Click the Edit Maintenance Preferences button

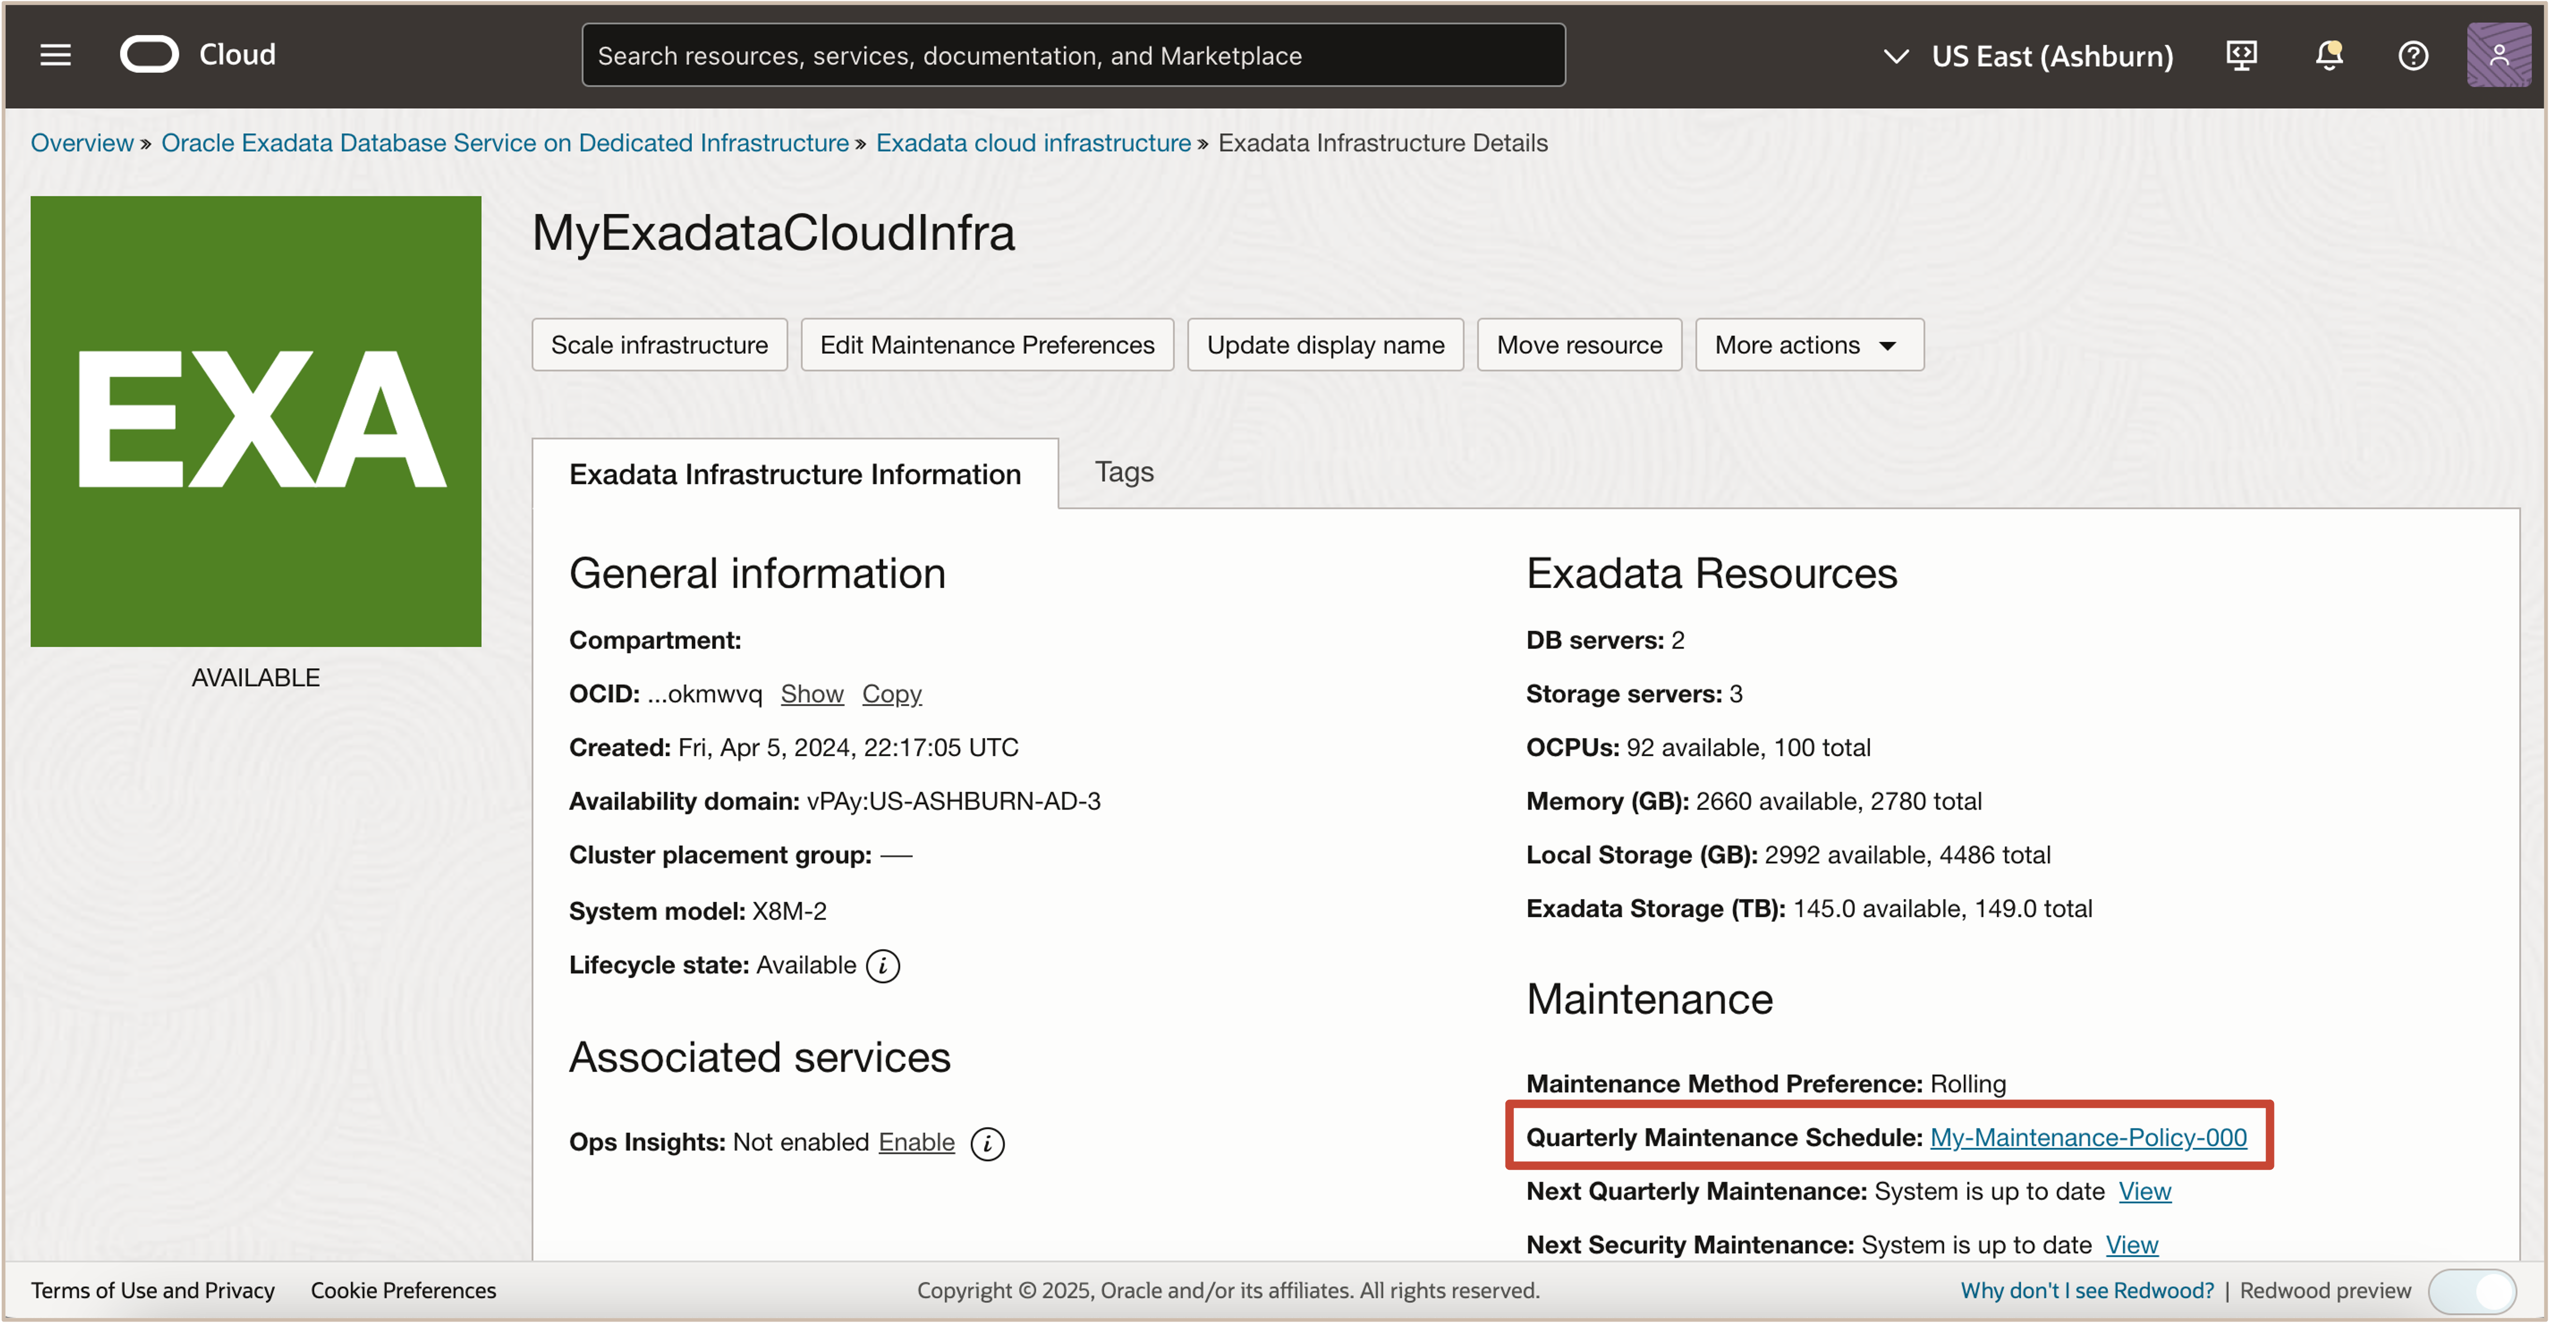tap(986, 345)
